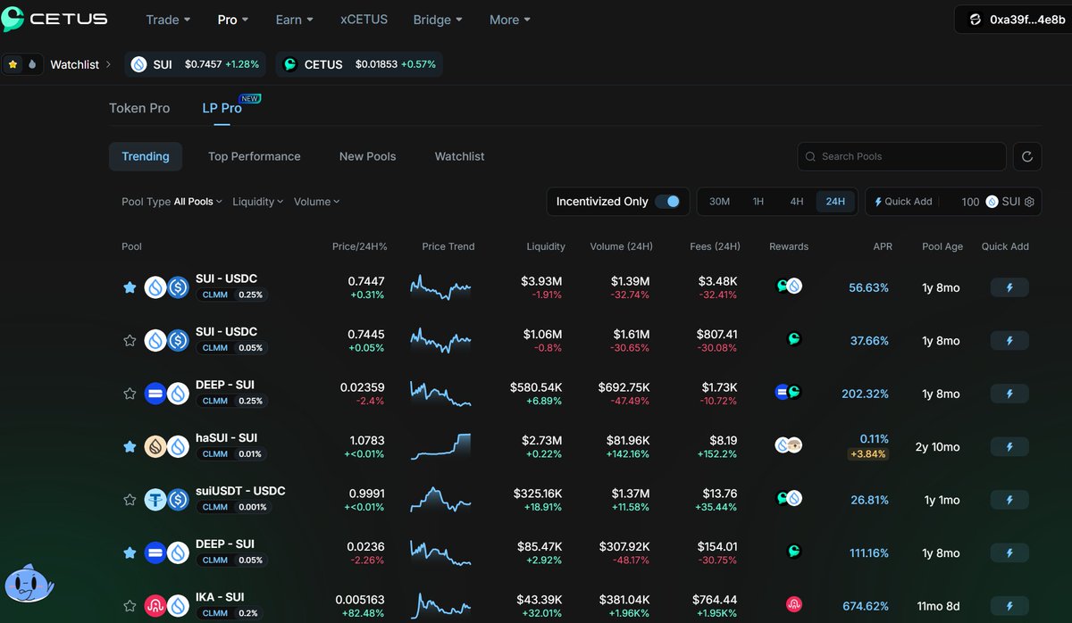Open the xCETUS page link
Screen dimensions: 1072x623
[364, 19]
